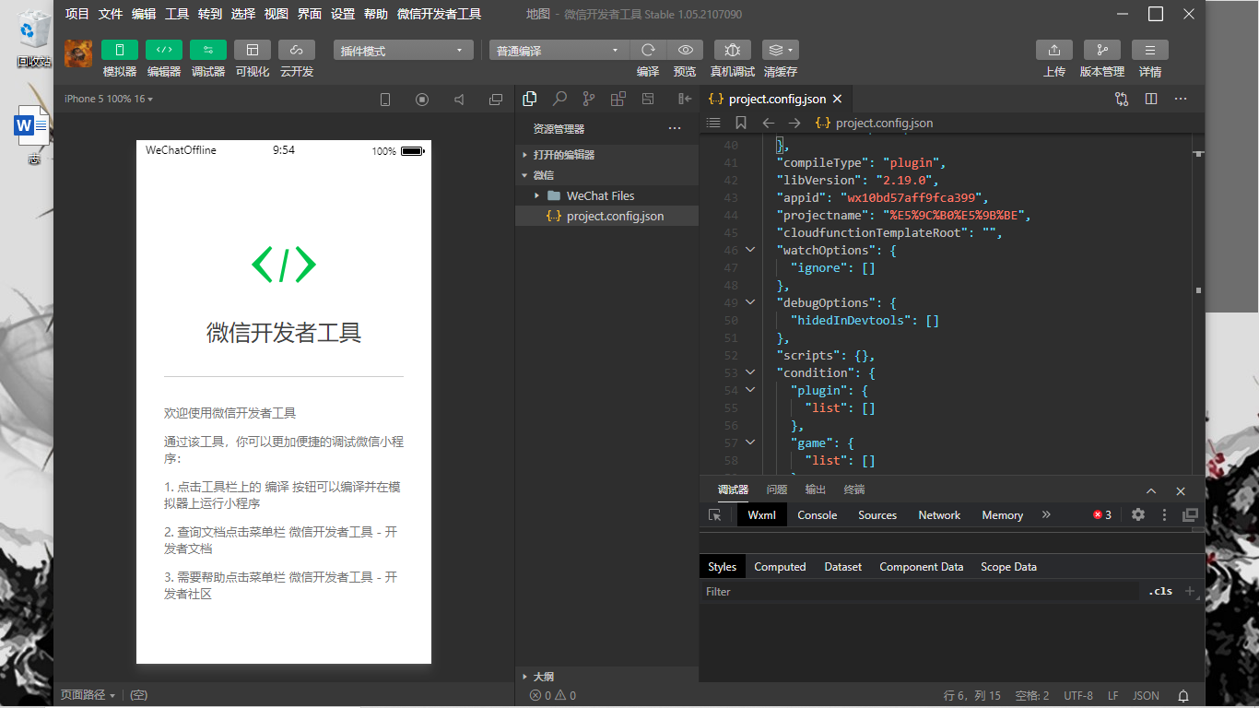
Task: Click the record icon in the simulator bar
Action: pyautogui.click(x=422, y=100)
